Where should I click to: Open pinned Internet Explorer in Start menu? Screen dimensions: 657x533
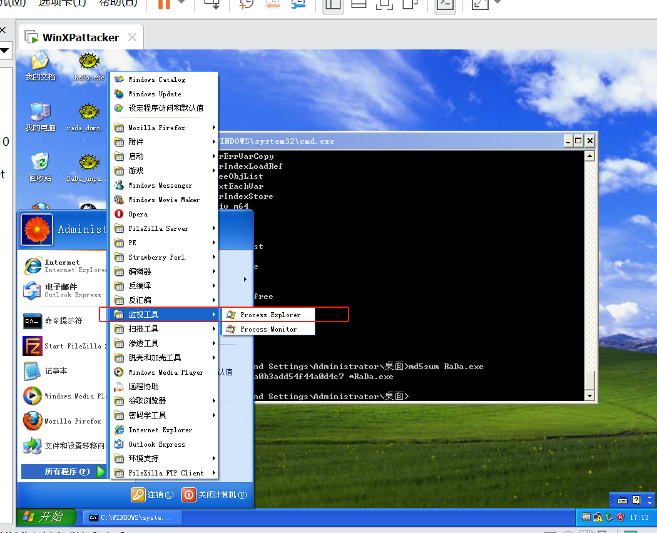(64, 266)
